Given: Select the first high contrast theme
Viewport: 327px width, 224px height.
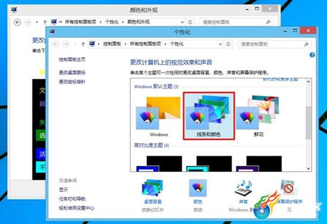Looking at the screenshot, I should [159, 164].
